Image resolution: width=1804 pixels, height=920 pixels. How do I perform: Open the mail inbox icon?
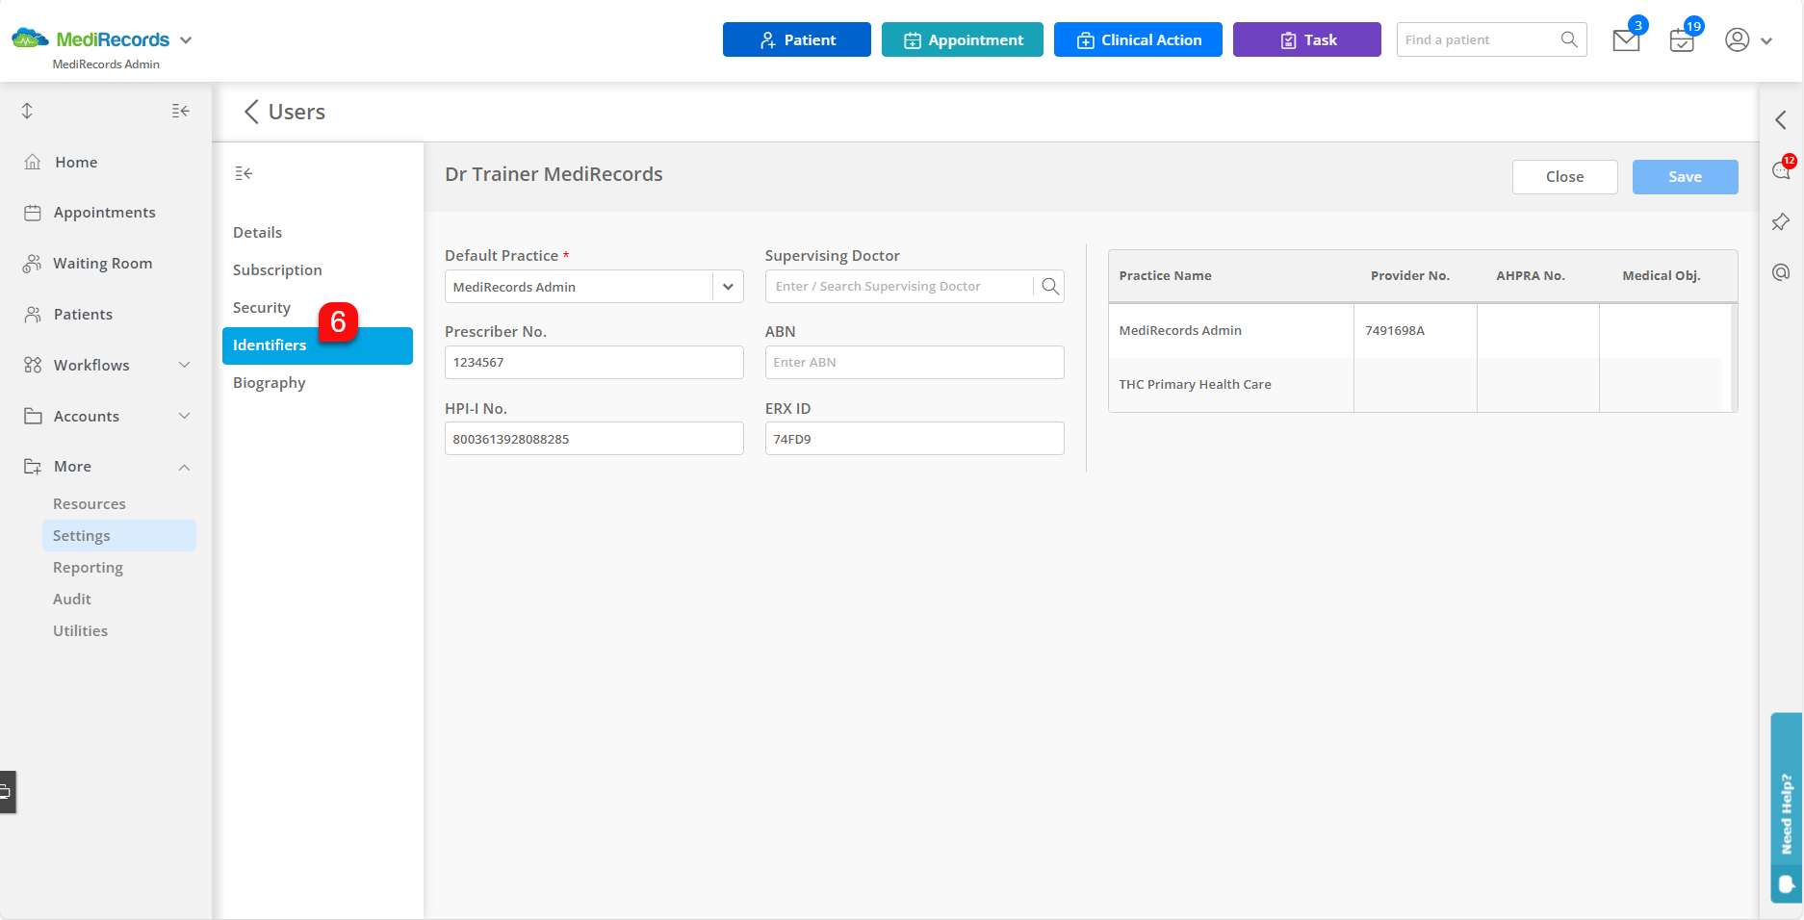point(1626,40)
